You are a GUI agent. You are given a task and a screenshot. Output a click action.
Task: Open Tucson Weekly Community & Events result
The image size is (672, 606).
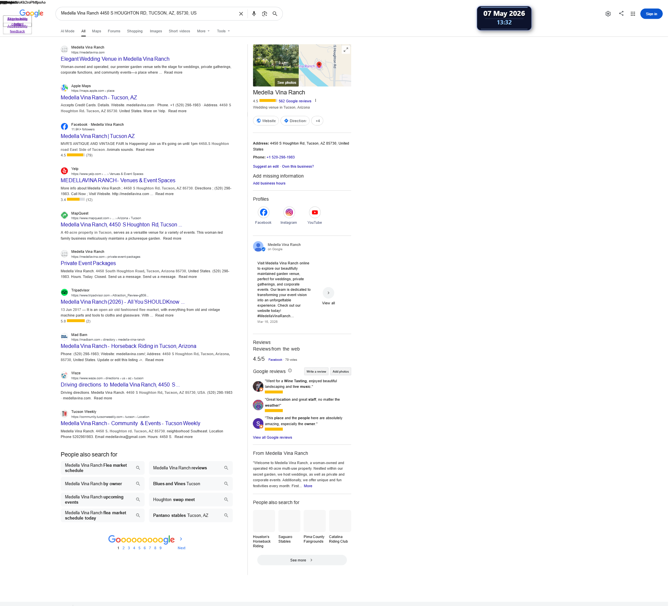pos(130,423)
